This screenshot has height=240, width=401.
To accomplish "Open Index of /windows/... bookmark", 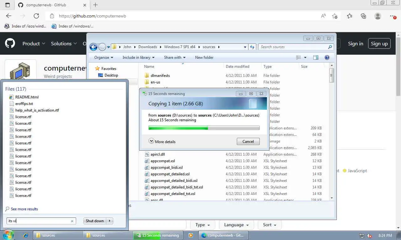I will (x=72, y=26).
